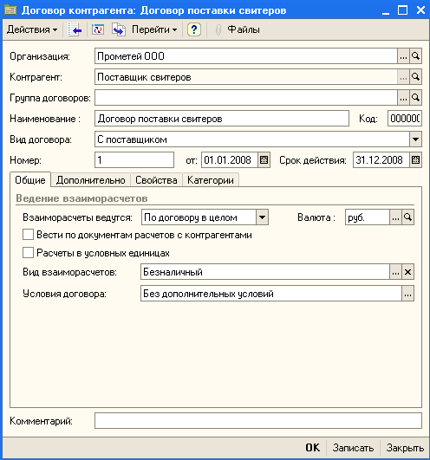430x460 pixels.
Task: Open the Перейти dropdown menu
Action: pyautogui.click(x=154, y=29)
